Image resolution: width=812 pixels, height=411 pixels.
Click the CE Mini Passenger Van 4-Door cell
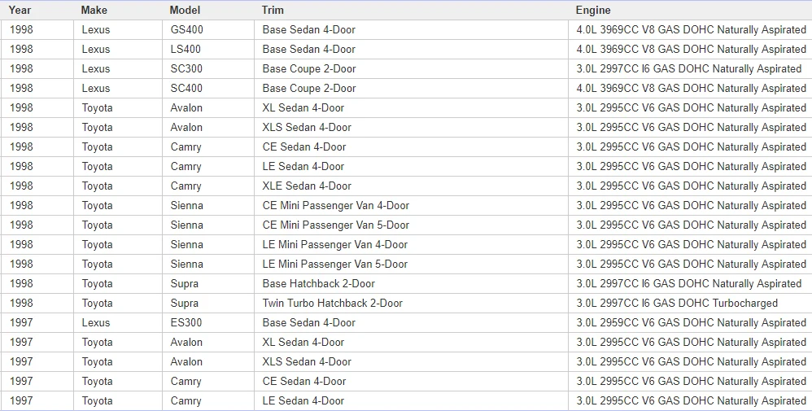click(x=411, y=206)
